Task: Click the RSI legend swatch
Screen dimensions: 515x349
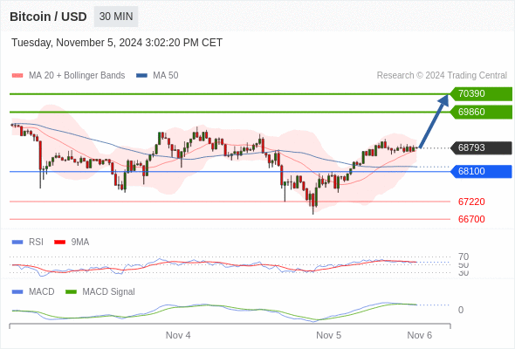Action: pos(17,243)
